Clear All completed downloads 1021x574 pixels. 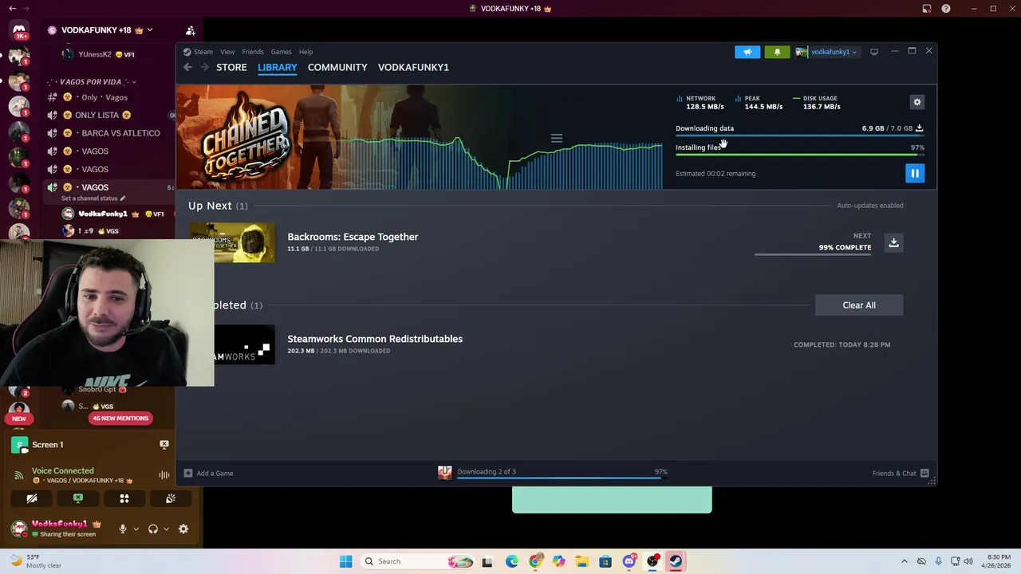pos(859,305)
